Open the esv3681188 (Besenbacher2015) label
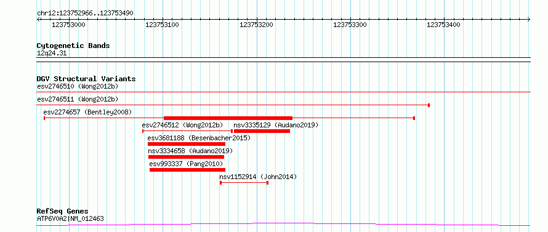The image size is (548, 232). tap(199, 138)
